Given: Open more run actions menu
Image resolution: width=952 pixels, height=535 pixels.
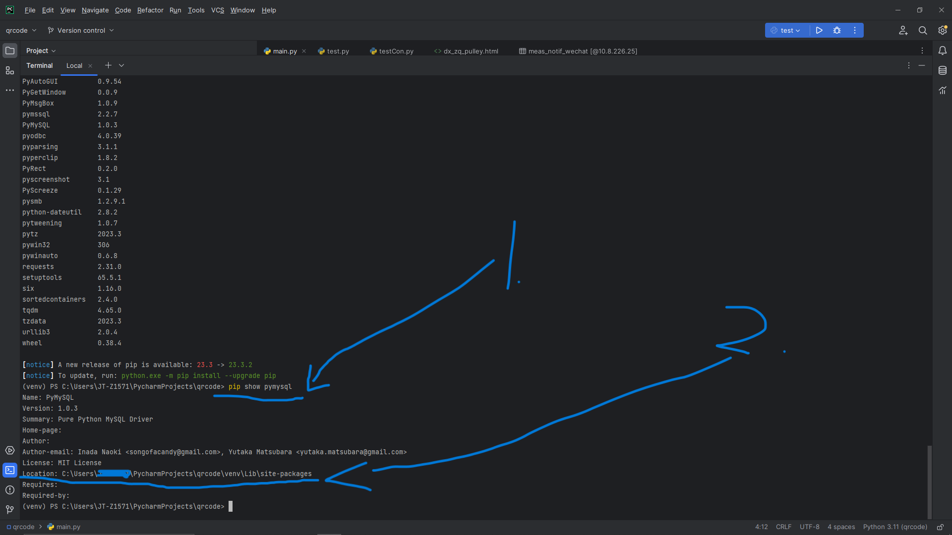Looking at the screenshot, I should pyautogui.click(x=855, y=30).
